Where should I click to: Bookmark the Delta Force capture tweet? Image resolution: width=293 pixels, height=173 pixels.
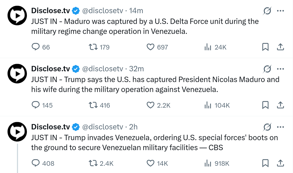pyautogui.click(x=265, y=47)
